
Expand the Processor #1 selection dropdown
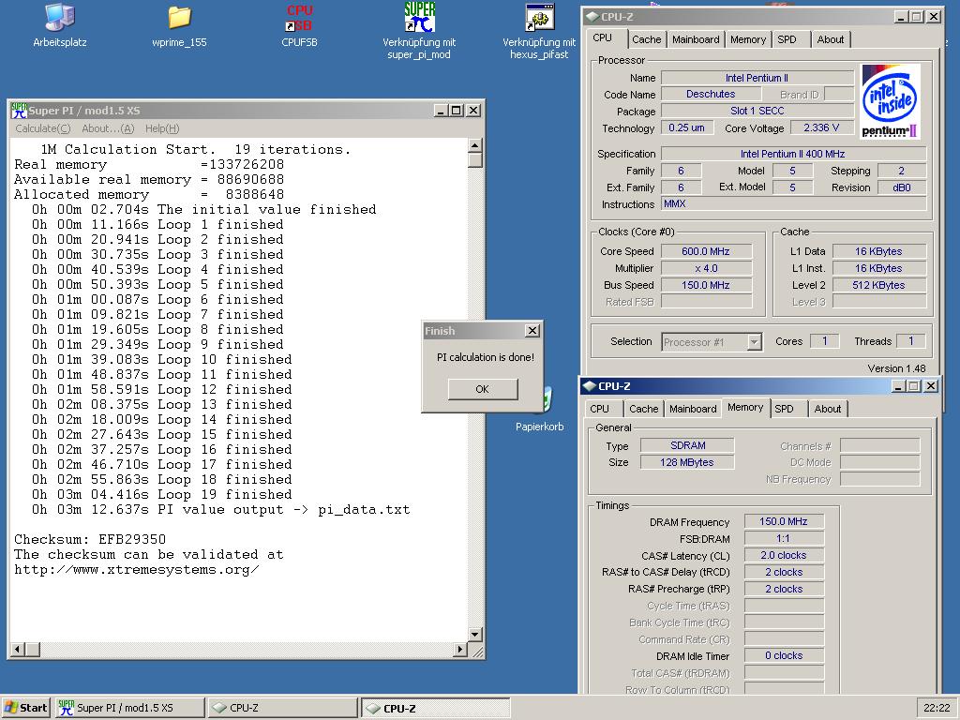[x=755, y=342]
